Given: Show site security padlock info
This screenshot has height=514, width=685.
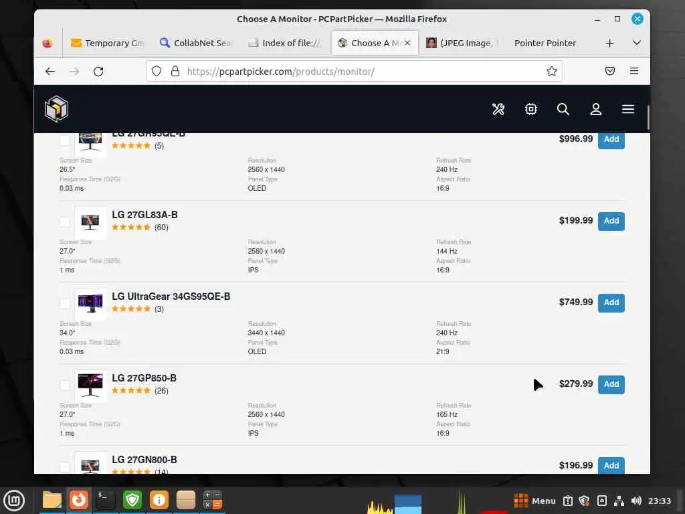Looking at the screenshot, I should click(175, 71).
